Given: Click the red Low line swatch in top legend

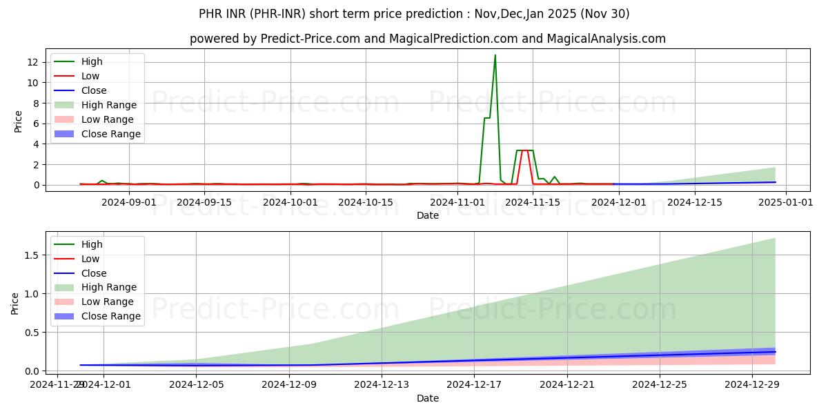Looking at the screenshot, I should [x=66, y=76].
